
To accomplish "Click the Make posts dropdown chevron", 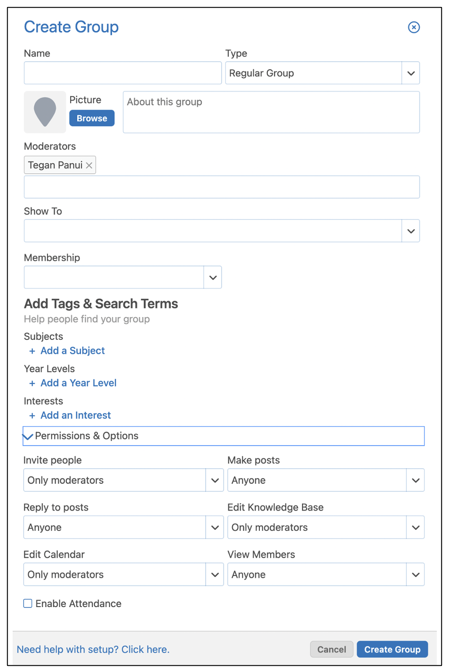I will (415, 480).
